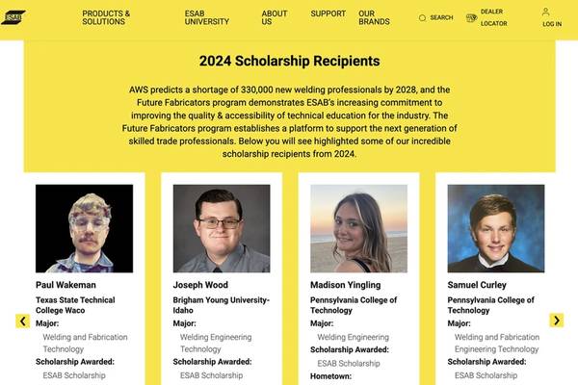578x385 pixels.
Task: Go to previous scholarship recipients slide
Action: click(22, 321)
